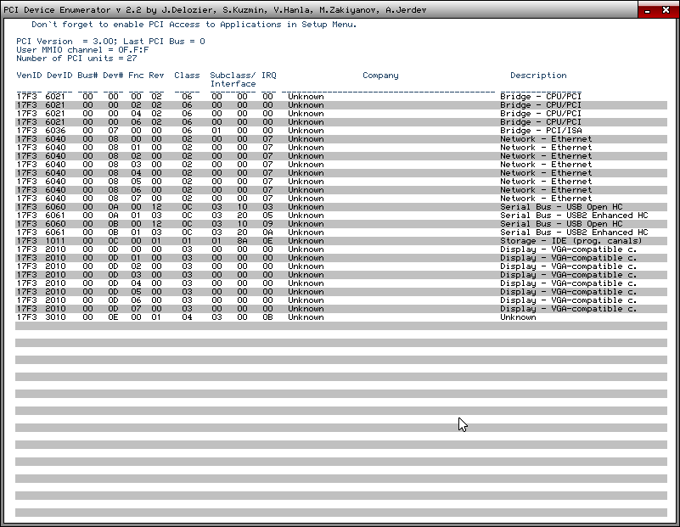680x527 pixels.
Task: Click the Class column header
Action: coord(187,76)
